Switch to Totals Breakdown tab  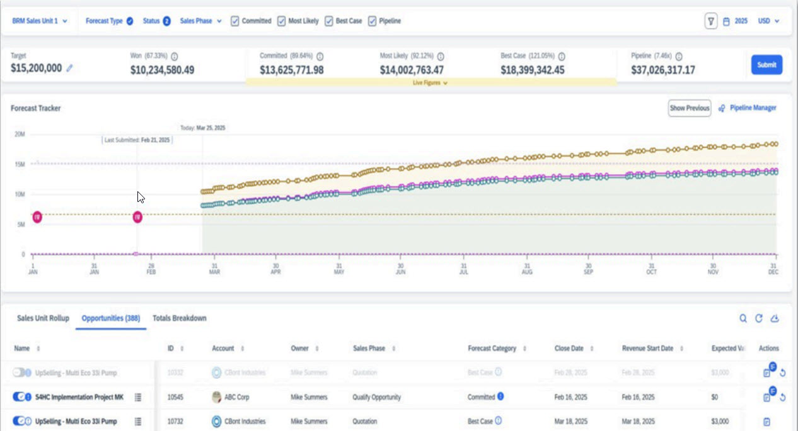click(180, 318)
